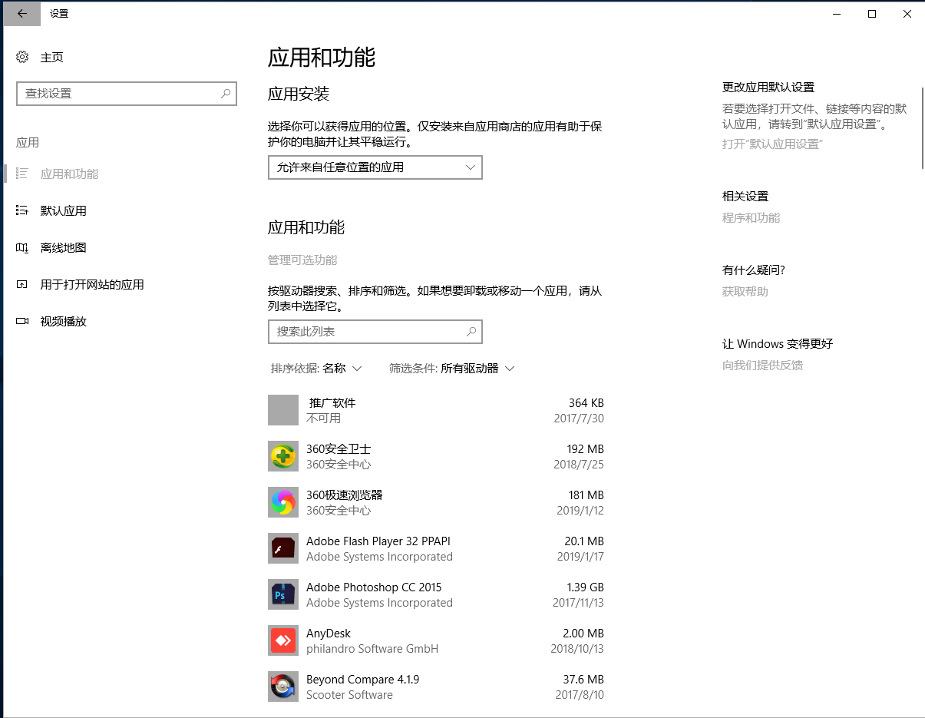Click the 2018/10/13 install date
Image resolution: width=925 pixels, height=718 pixels.
click(577, 648)
